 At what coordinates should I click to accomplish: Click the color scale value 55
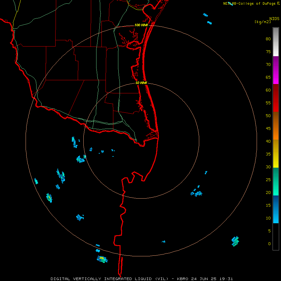(x=268, y=103)
